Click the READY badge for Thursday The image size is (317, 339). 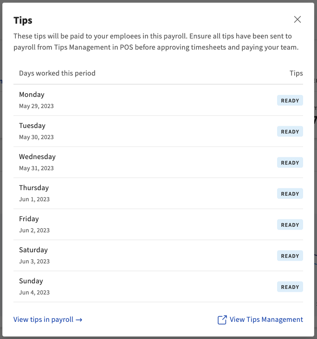coord(290,194)
